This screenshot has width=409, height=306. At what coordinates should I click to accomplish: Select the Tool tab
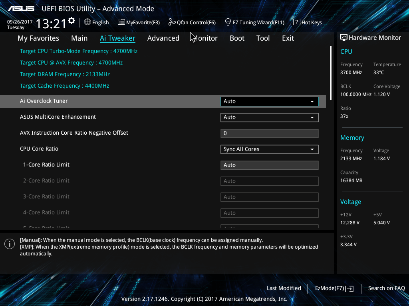click(x=263, y=38)
